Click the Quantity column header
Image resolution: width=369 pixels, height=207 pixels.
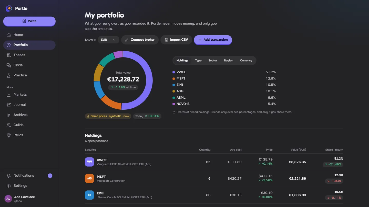tap(205, 150)
